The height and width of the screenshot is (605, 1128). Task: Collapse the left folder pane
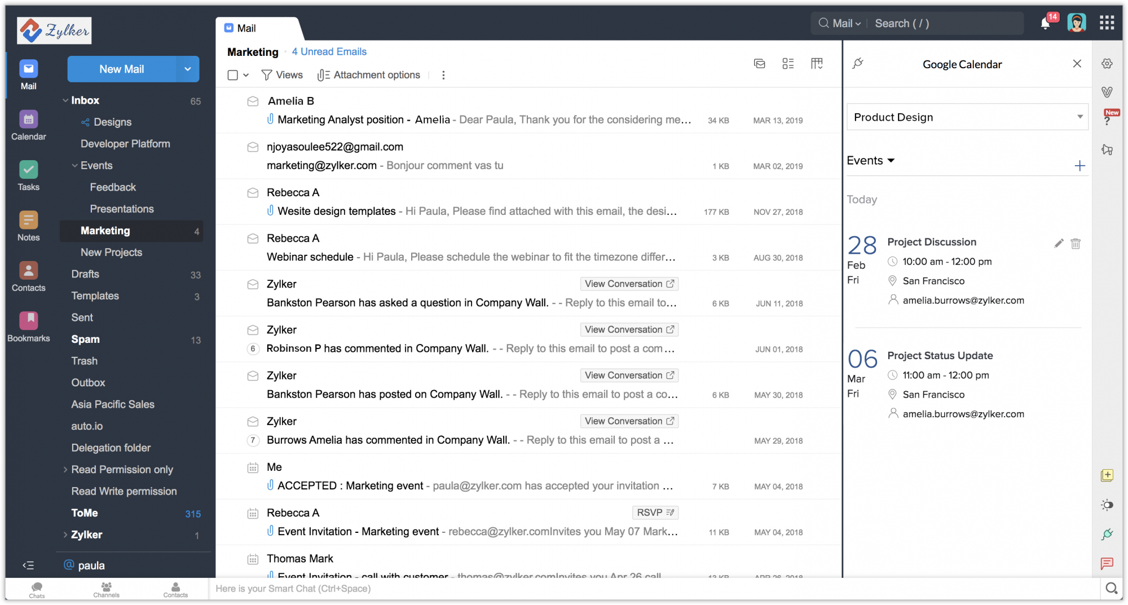(28, 565)
